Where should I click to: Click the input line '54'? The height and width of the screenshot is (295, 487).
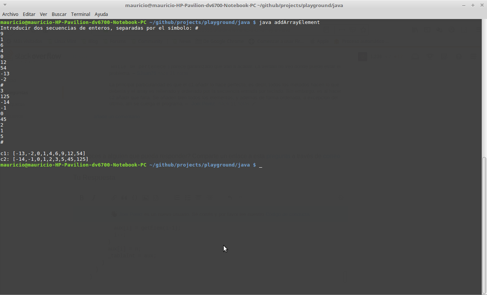[3, 68]
